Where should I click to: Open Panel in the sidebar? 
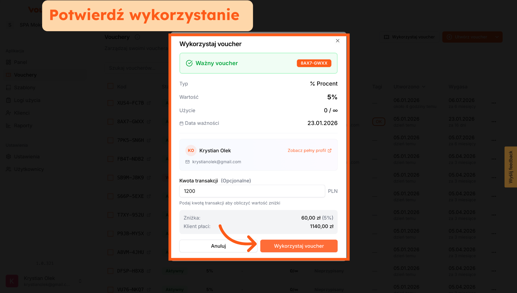pos(20,62)
